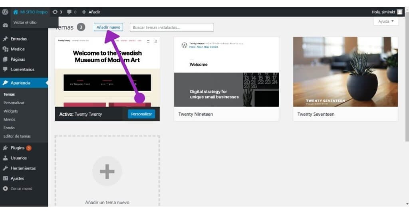The width and height of the screenshot is (409, 213).
Task: Open the Twenty Twenty theme thumbnail
Action: pos(107,72)
